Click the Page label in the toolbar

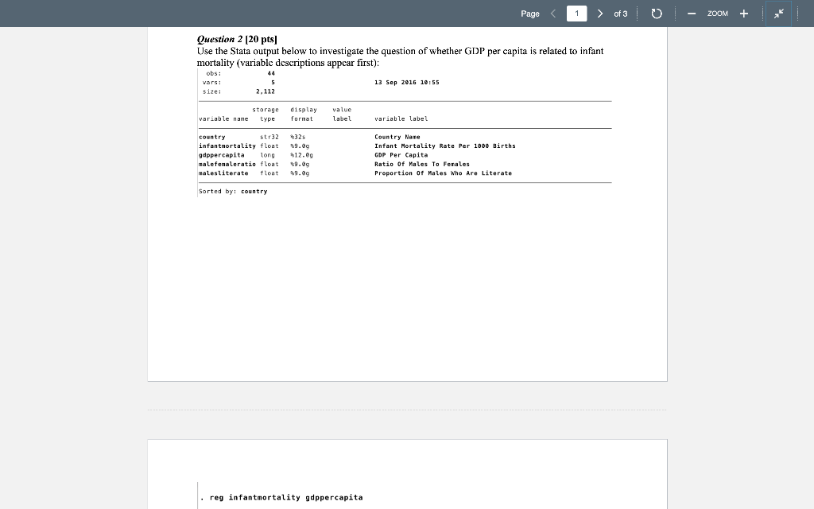(530, 14)
